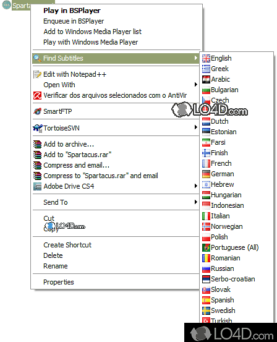Click the Finnish flag icon

[206, 153]
